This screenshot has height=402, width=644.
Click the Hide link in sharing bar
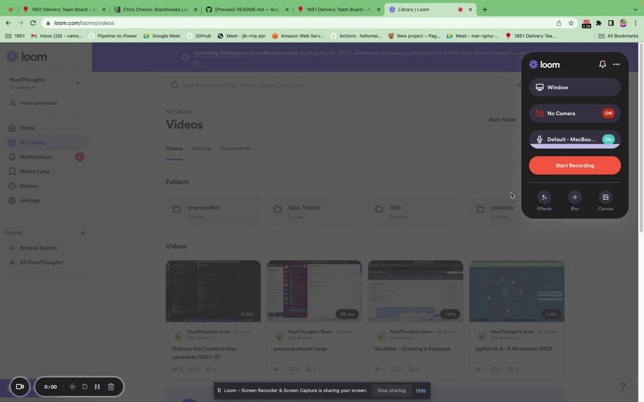(x=421, y=390)
